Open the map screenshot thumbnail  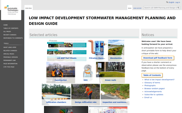108,109
